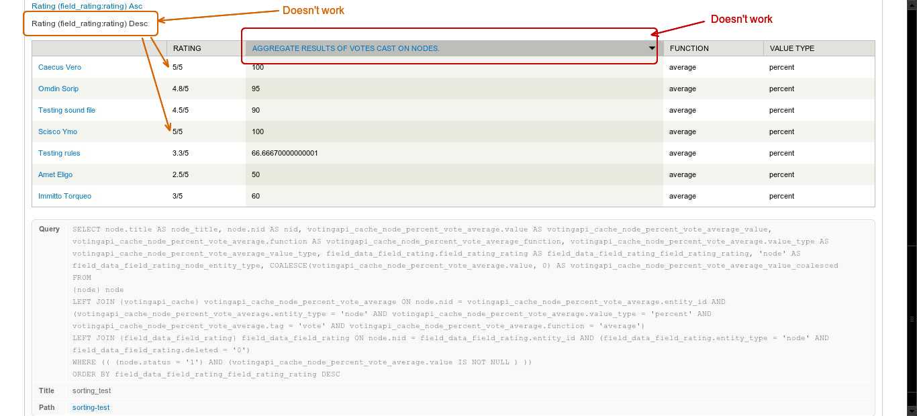Click the page's vertical scrollbar
The image size is (917, 416).
coord(912,208)
